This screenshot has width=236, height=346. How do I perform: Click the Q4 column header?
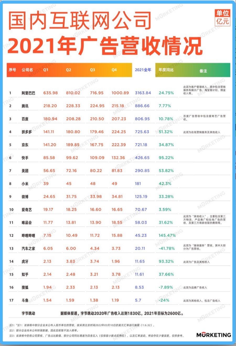(114, 70)
